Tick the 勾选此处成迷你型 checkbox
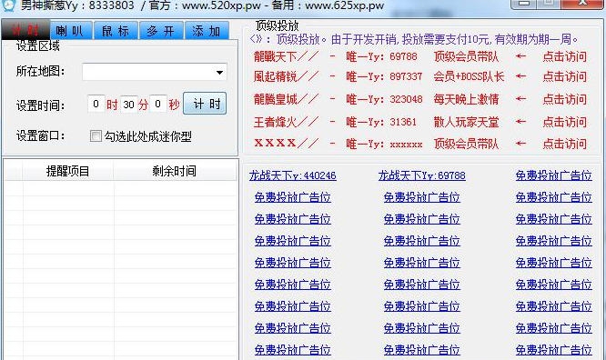The width and height of the screenshot is (606, 360). tap(96, 136)
